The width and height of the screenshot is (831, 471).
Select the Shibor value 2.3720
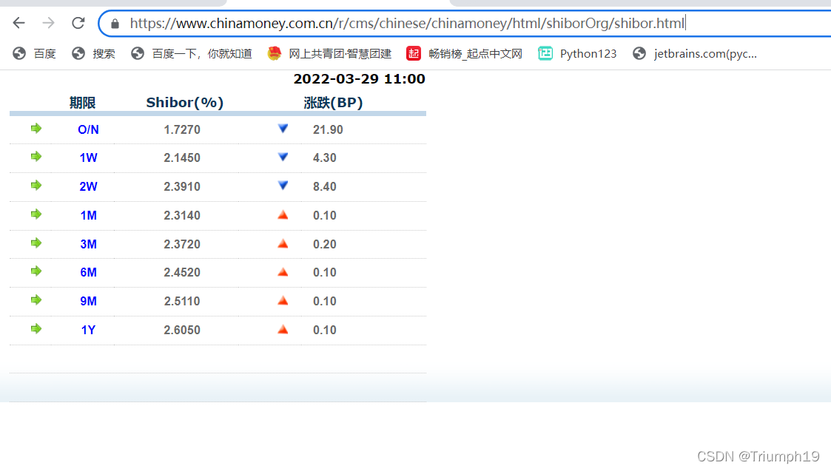pos(182,244)
